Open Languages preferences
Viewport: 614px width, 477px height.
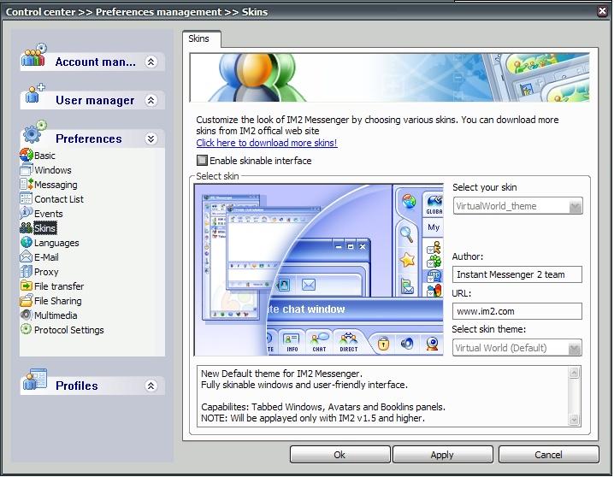(x=56, y=243)
